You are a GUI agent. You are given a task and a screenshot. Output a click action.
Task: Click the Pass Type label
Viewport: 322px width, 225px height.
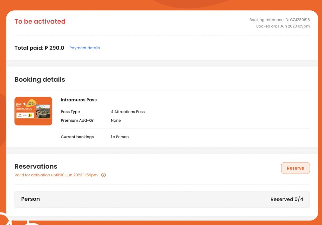[70, 112]
